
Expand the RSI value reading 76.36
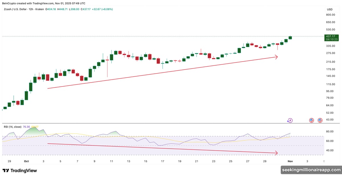pyautogui.click(x=27, y=127)
